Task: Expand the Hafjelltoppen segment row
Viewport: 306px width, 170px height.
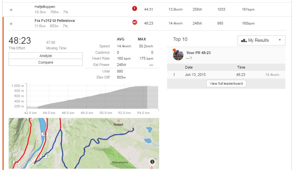Action: (147, 9)
